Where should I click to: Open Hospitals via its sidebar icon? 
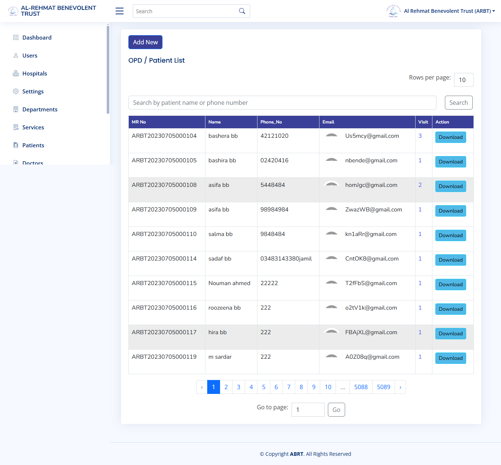(x=15, y=73)
